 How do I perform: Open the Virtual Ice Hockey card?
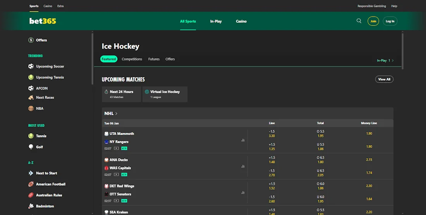pyautogui.click(x=165, y=94)
